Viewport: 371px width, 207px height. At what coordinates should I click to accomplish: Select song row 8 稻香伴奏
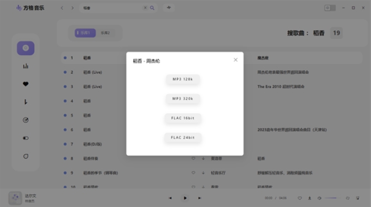(x=212, y=158)
